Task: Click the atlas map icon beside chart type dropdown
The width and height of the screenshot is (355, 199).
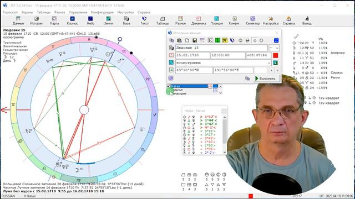Action: tap(276, 62)
